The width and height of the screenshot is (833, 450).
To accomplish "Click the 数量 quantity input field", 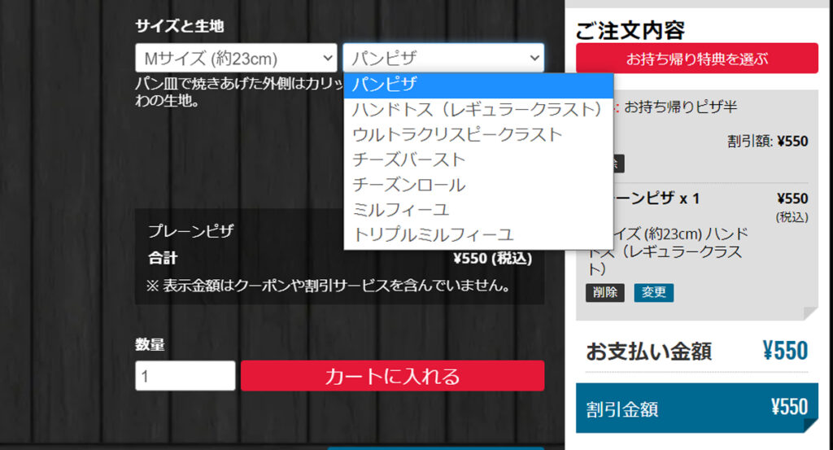I will [185, 376].
